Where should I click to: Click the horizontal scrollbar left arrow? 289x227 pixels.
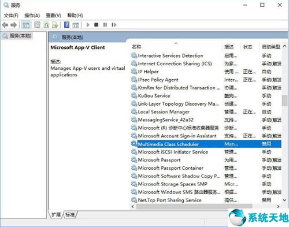[133, 206]
